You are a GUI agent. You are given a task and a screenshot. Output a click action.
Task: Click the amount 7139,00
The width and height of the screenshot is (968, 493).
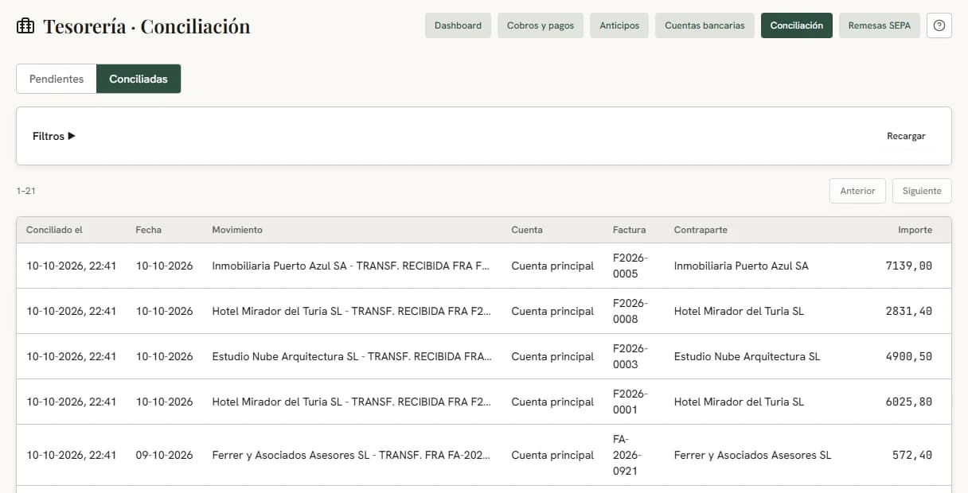(x=908, y=266)
